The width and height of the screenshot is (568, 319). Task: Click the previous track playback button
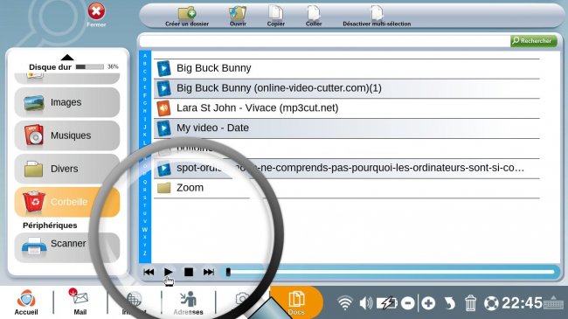149,272
